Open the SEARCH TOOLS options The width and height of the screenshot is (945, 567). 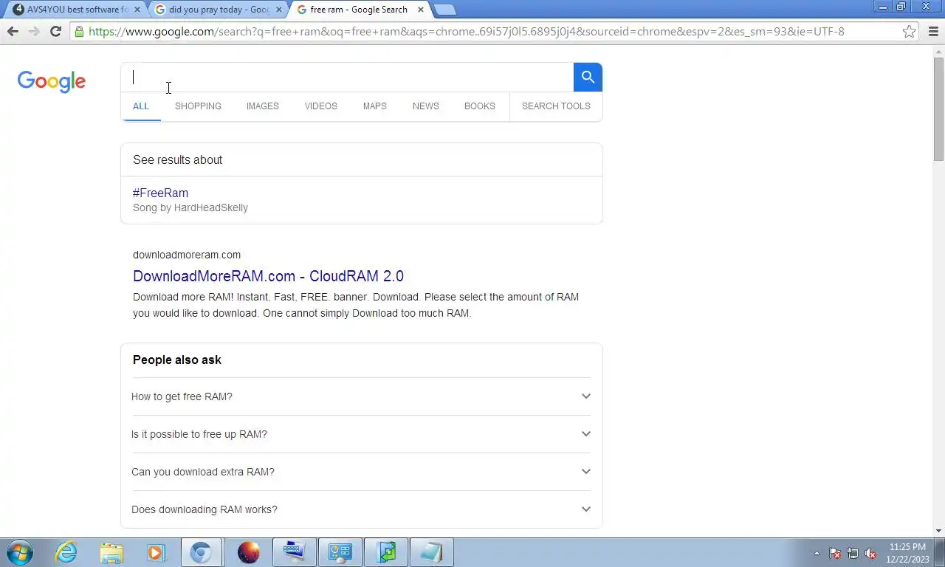556,106
